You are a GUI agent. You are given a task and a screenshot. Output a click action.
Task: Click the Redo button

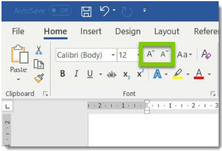click(x=127, y=11)
